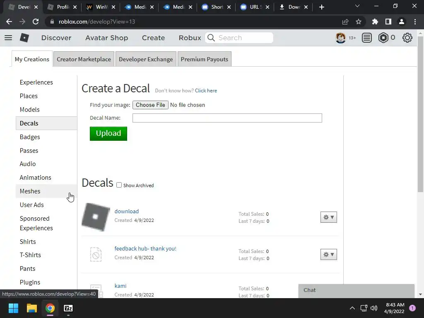The image size is (424, 318).
Task: Click the download decal thumbnail image
Action: pyautogui.click(x=96, y=217)
